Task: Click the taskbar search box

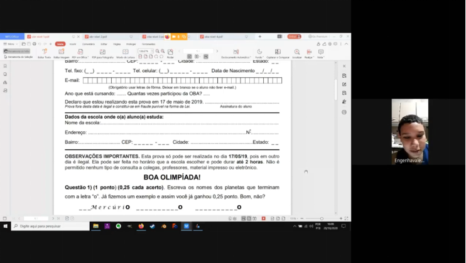Action: 50,226
